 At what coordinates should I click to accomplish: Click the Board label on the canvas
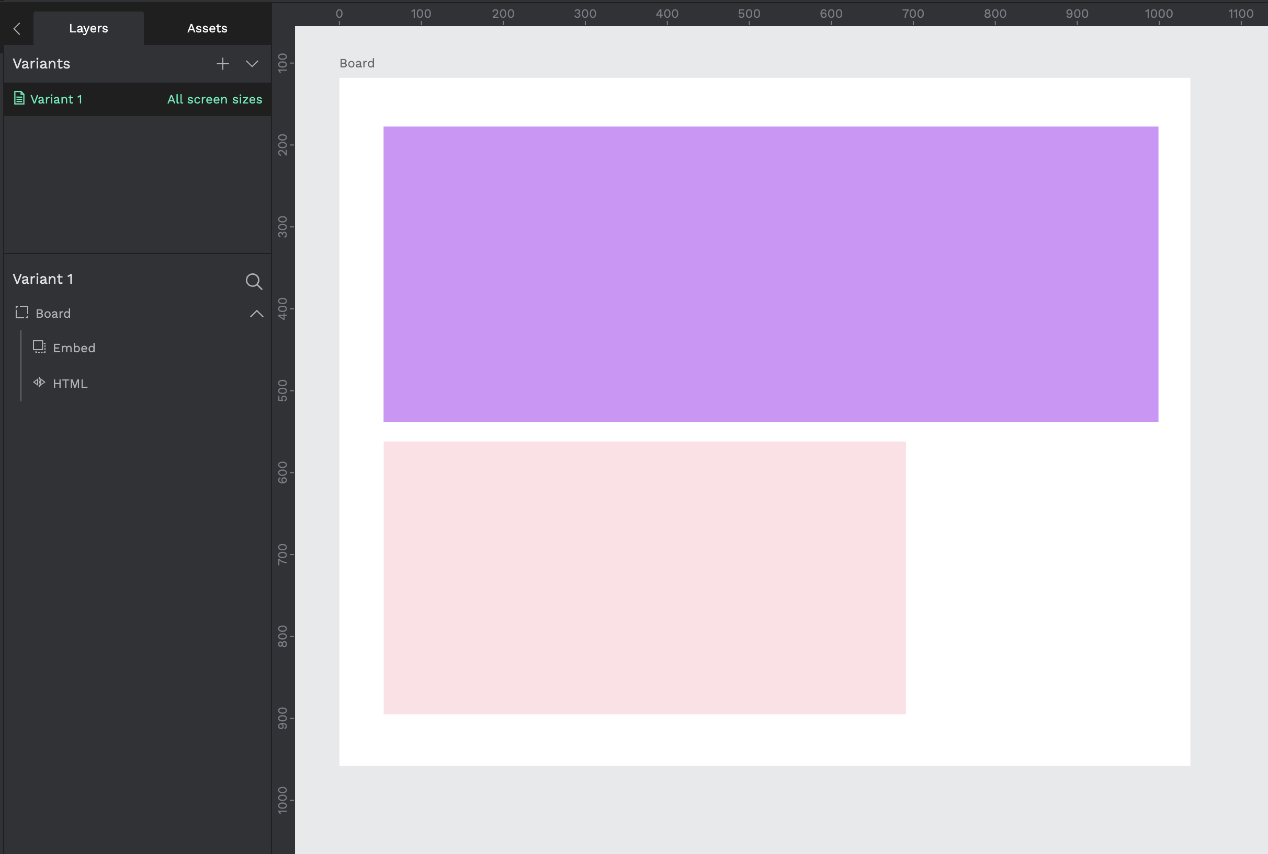pos(357,63)
